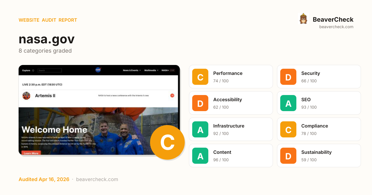Click the Search field in site preview
This screenshot has height=195, width=372.
pos(50,71)
